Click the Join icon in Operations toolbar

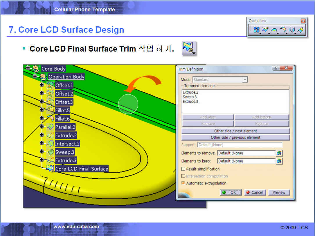[256, 30]
